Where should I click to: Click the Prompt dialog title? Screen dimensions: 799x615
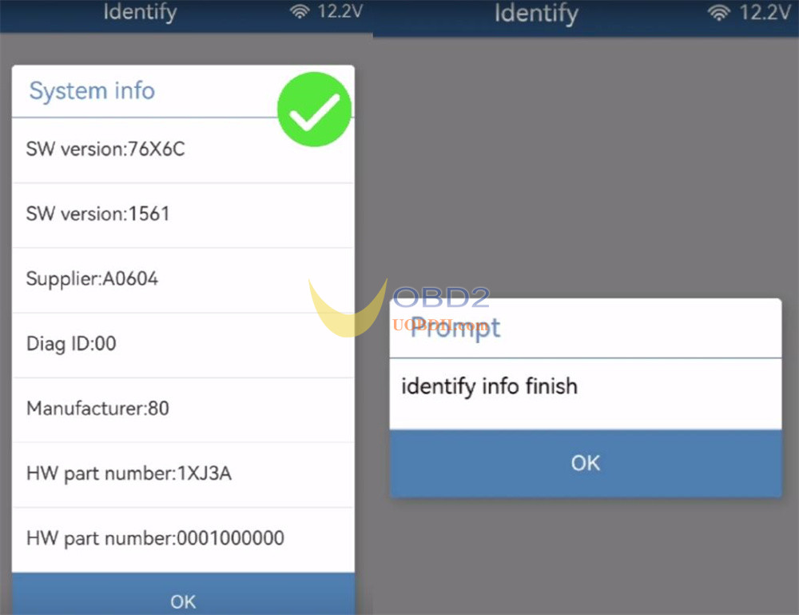(455, 328)
